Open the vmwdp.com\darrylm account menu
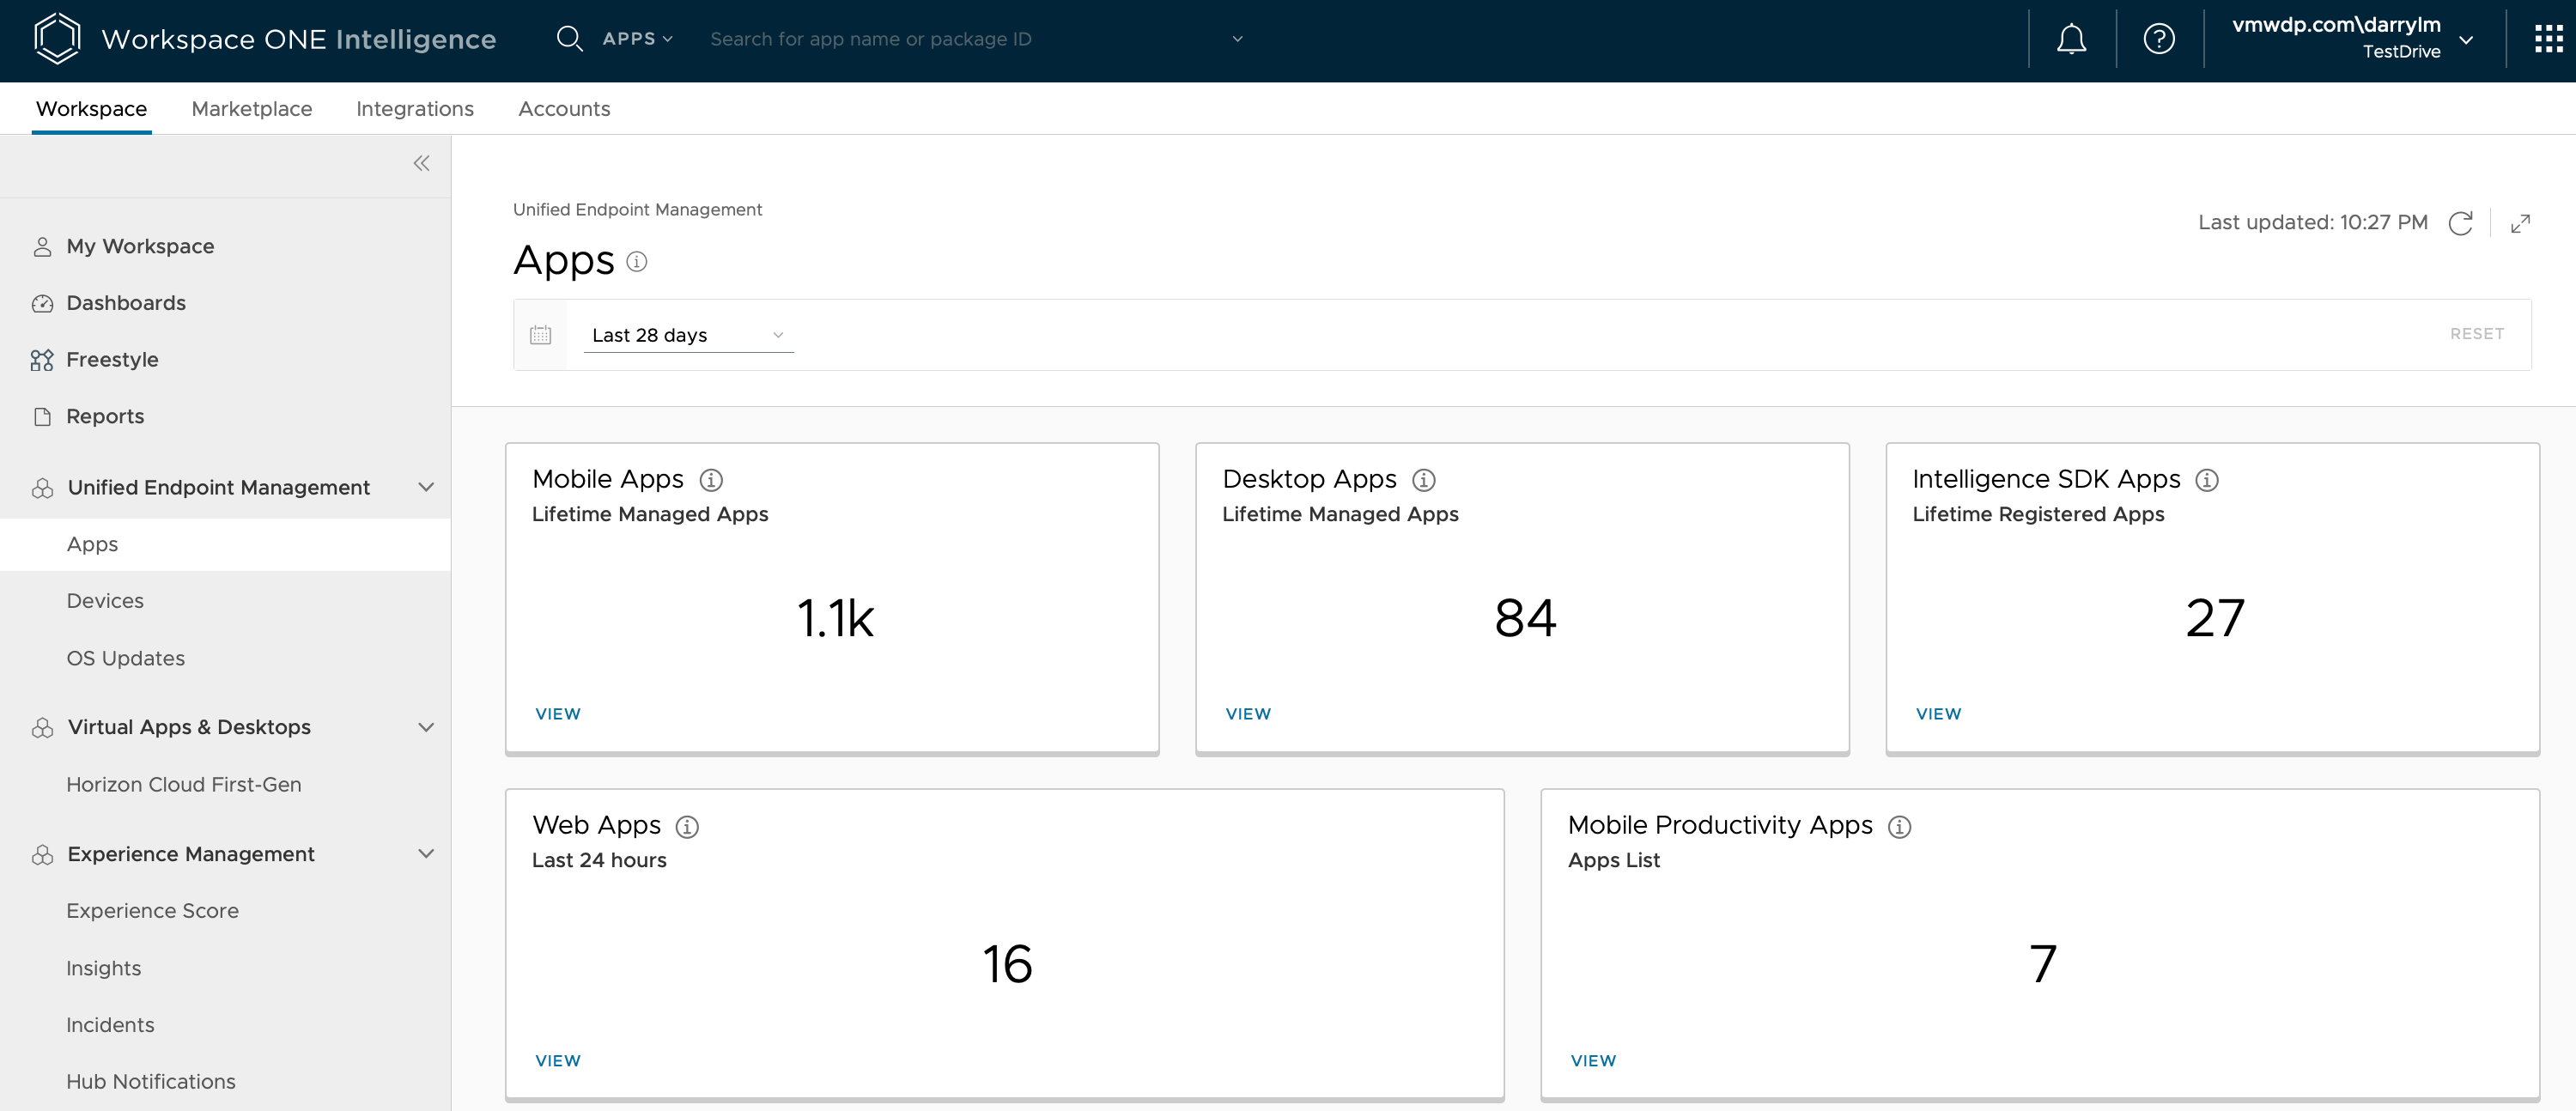 pos(2352,38)
